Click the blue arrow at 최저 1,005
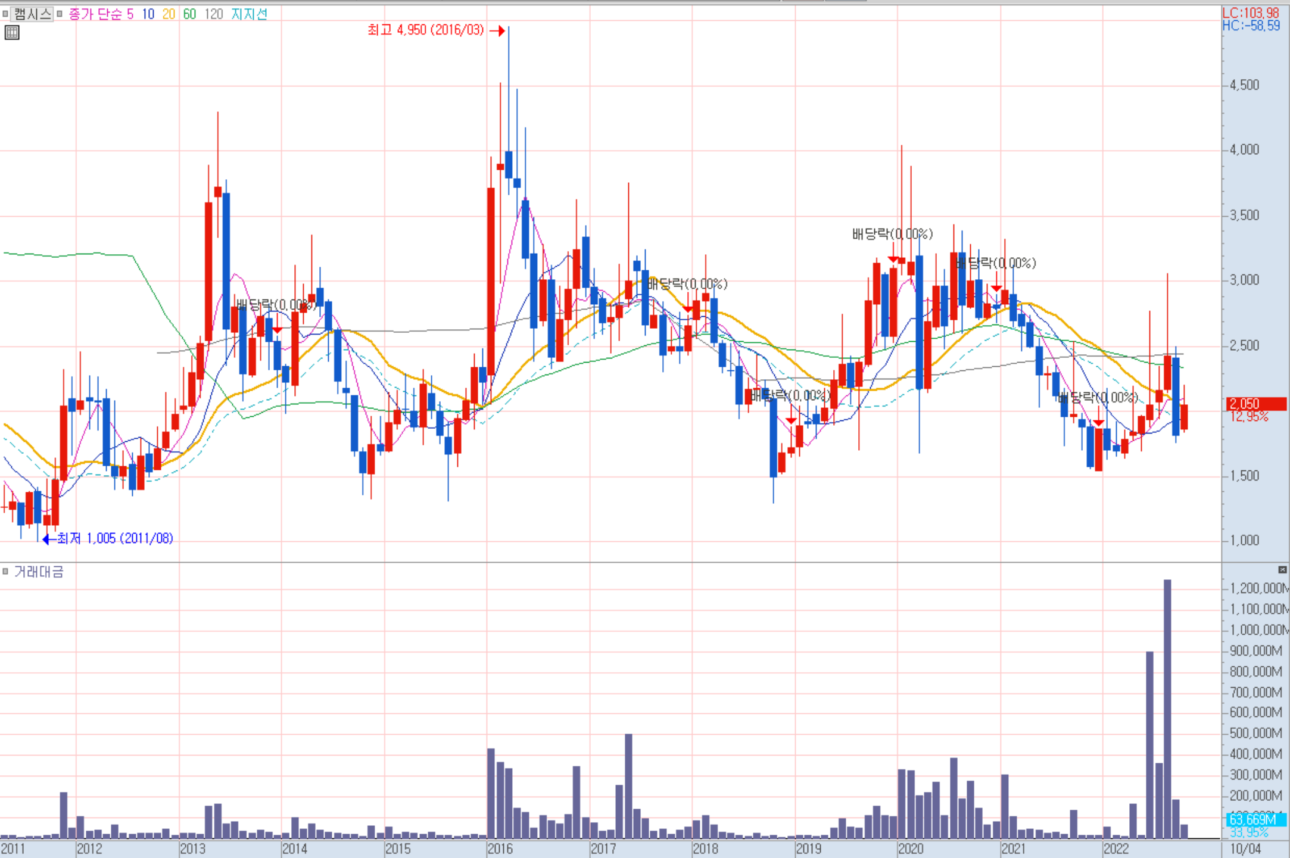Screen dimensions: 1290x858 pos(48,539)
